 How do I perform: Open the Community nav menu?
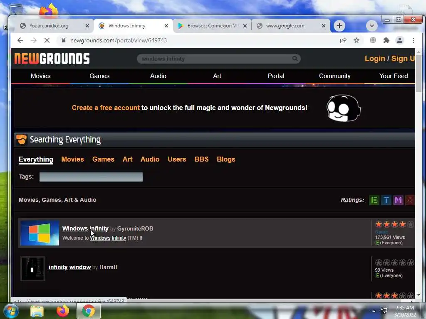[335, 76]
